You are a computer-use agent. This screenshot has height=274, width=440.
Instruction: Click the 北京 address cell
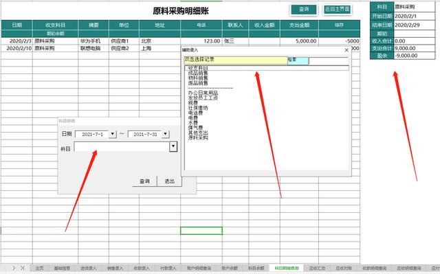159,41
